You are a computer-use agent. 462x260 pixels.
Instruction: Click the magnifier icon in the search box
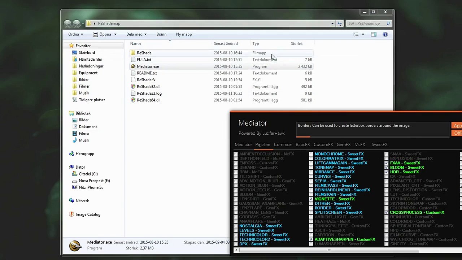point(388,23)
